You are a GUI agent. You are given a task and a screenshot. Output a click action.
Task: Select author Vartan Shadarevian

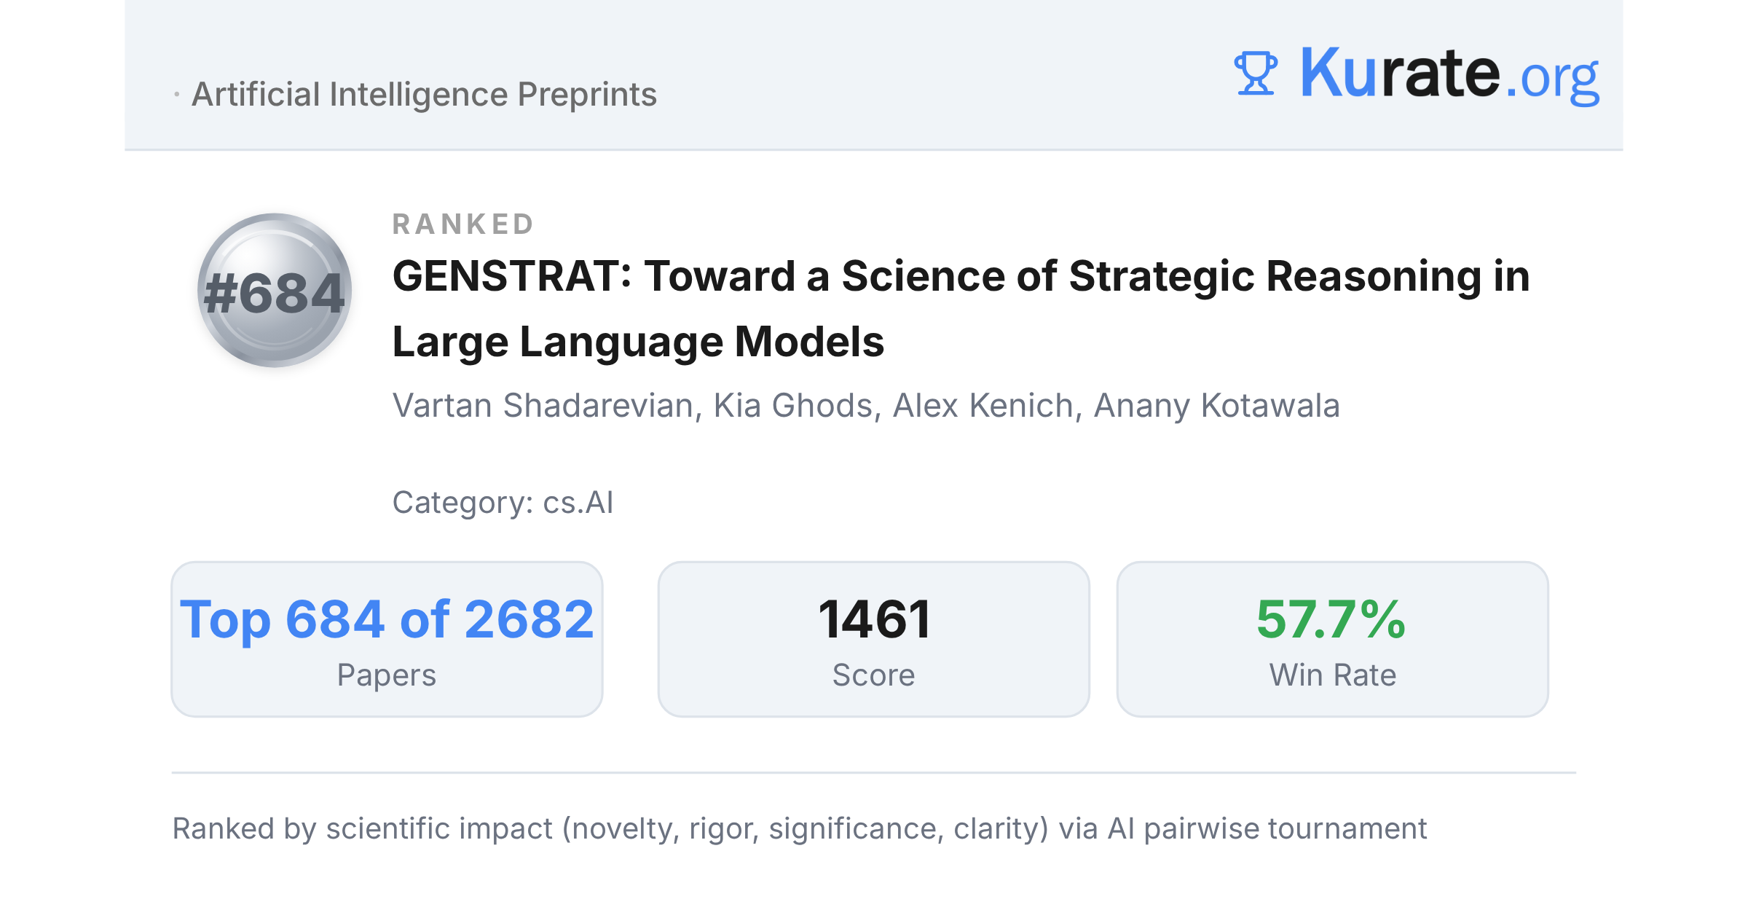click(x=543, y=406)
